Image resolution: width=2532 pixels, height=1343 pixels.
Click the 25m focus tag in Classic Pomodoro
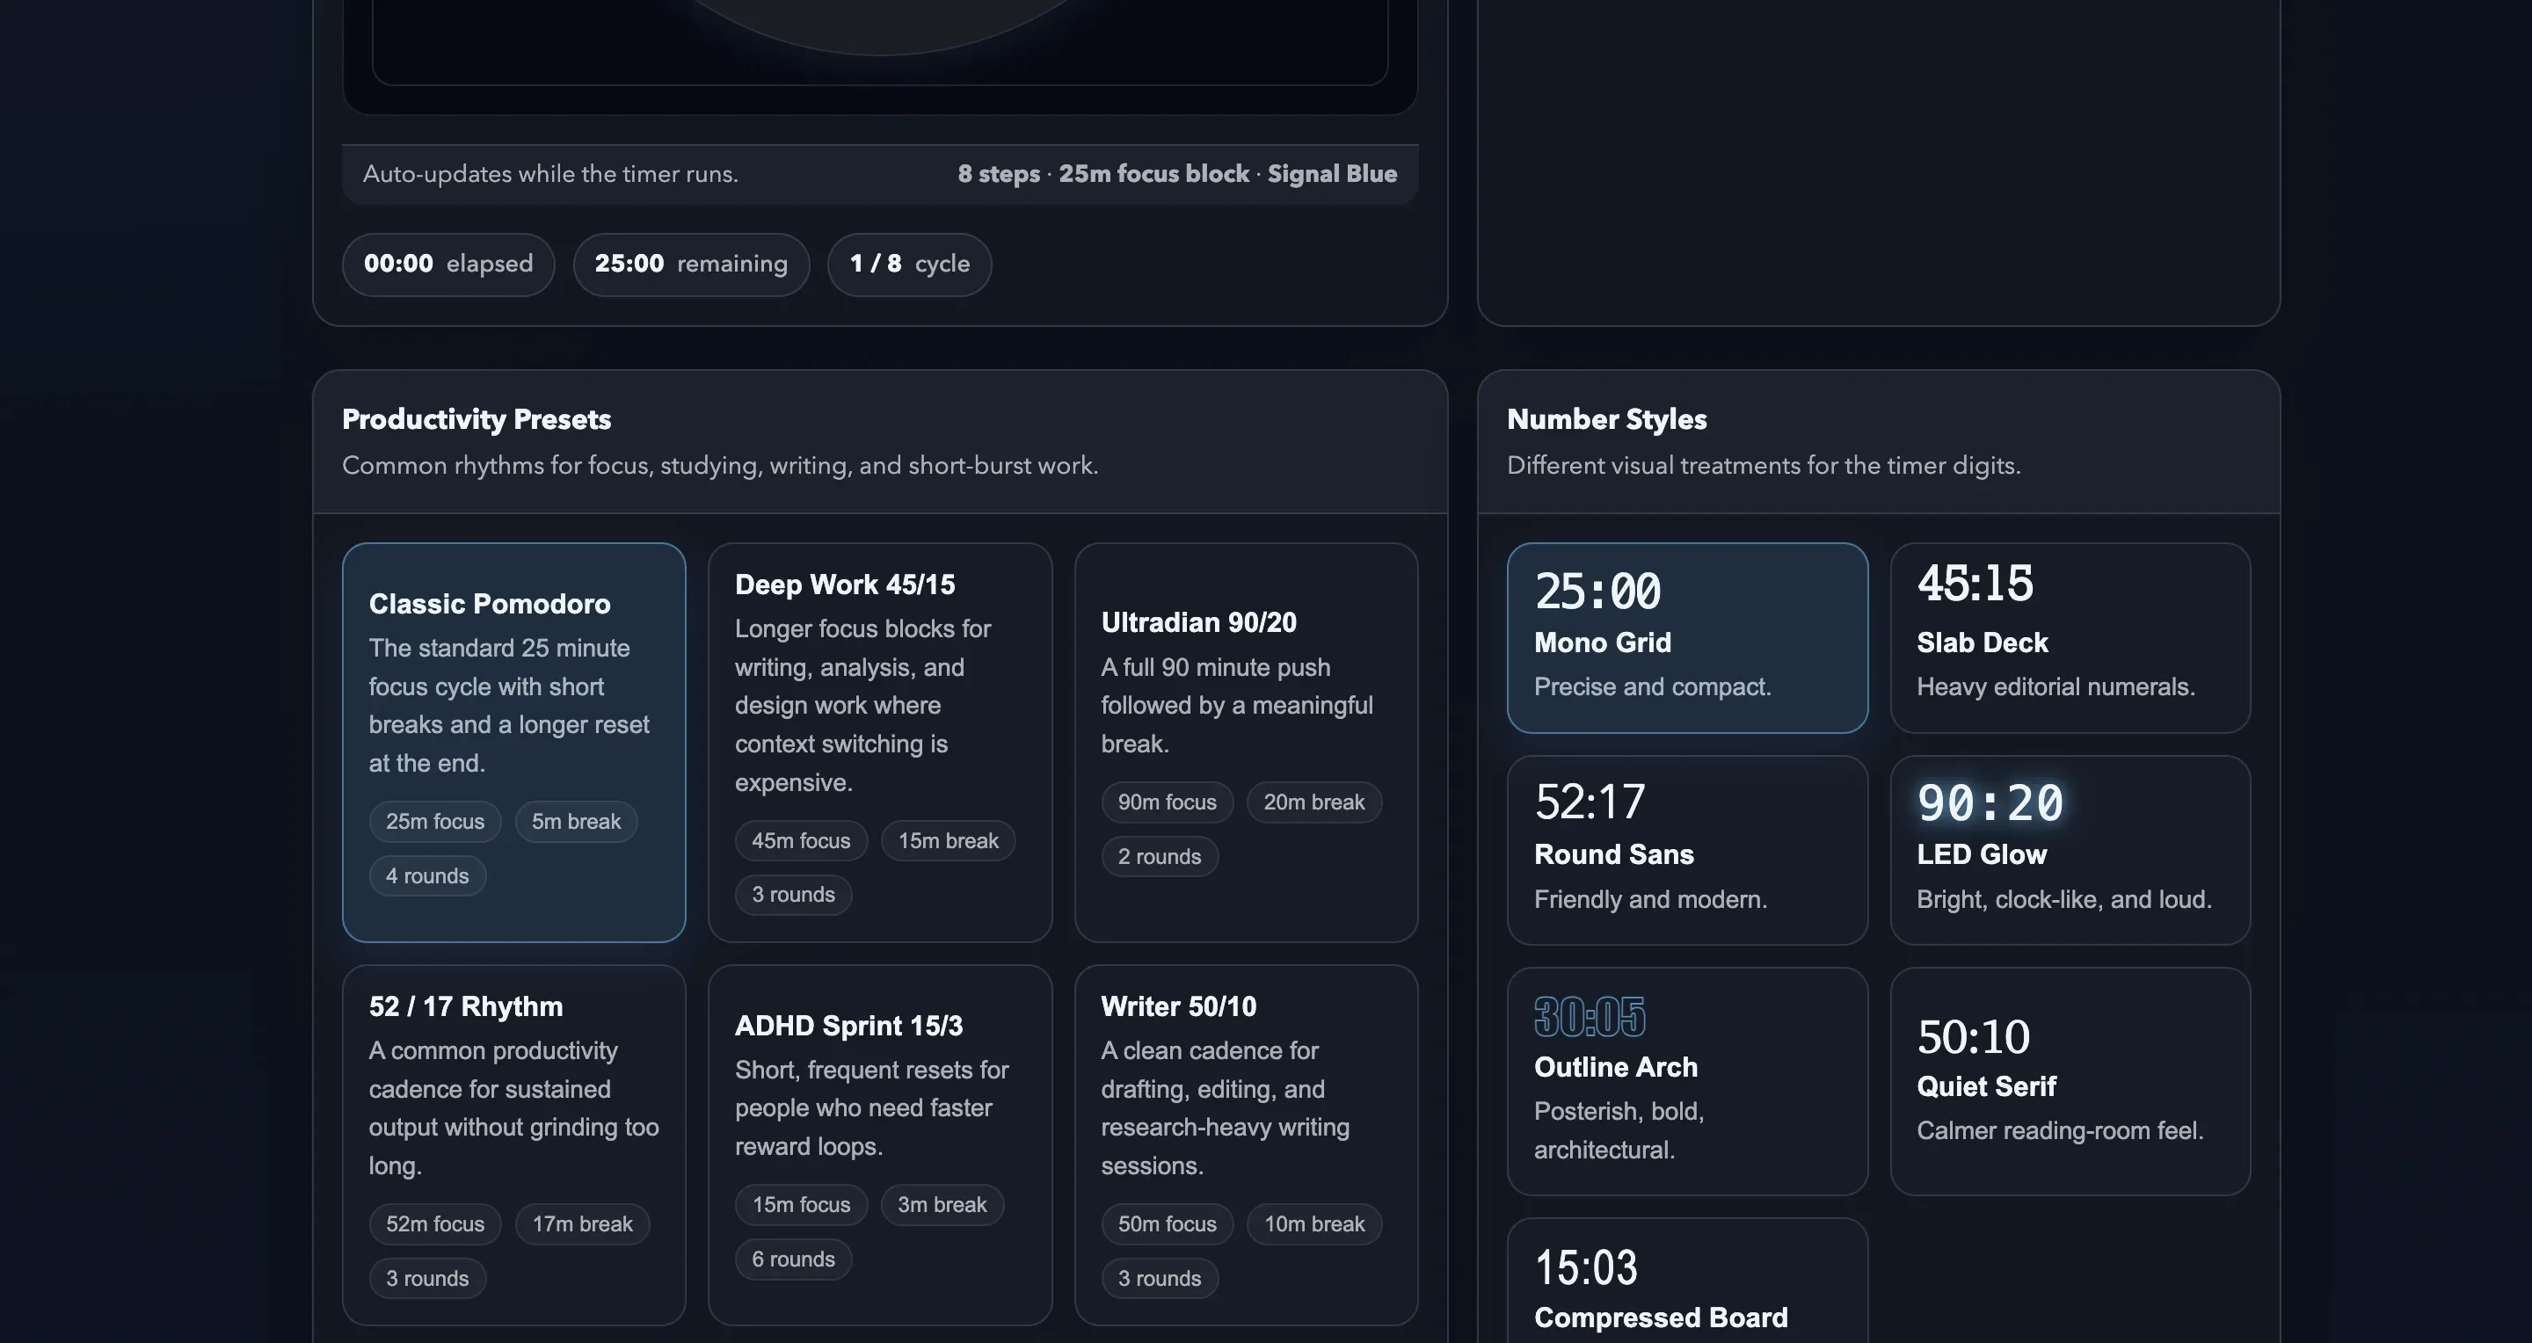(x=434, y=821)
